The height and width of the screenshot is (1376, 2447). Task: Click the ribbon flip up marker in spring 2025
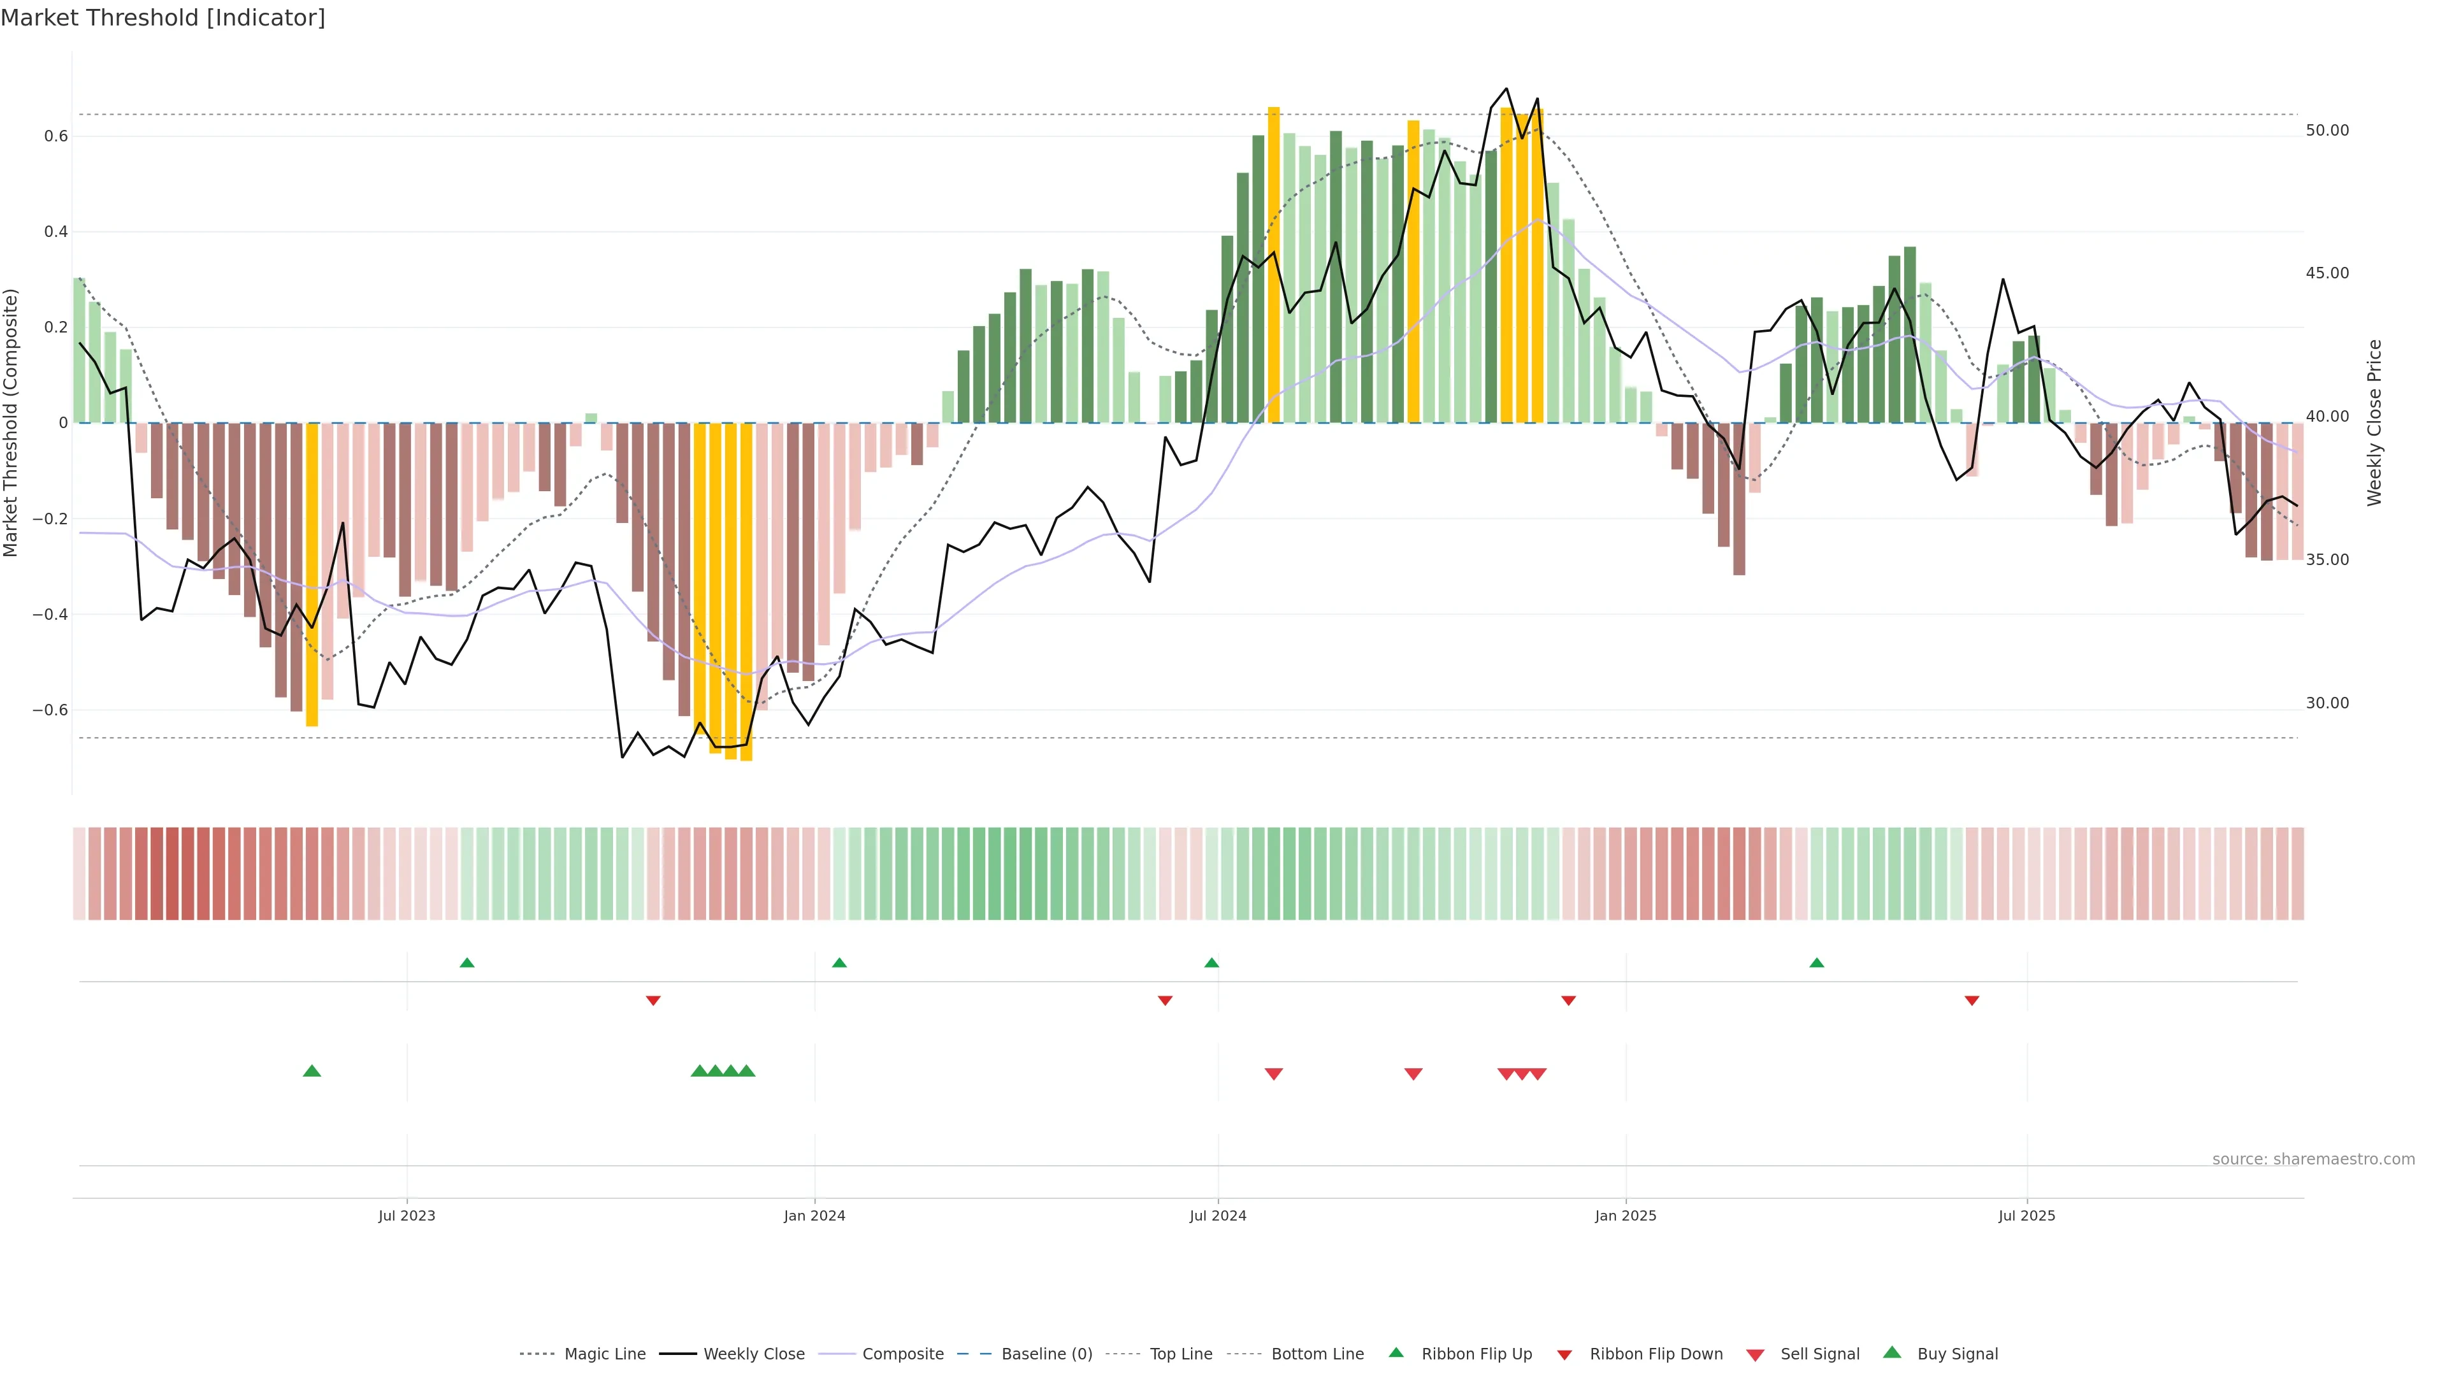[1816, 963]
